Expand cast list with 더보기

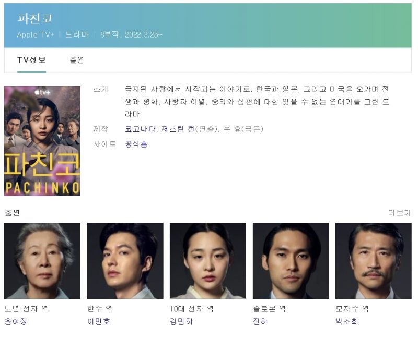(x=399, y=213)
